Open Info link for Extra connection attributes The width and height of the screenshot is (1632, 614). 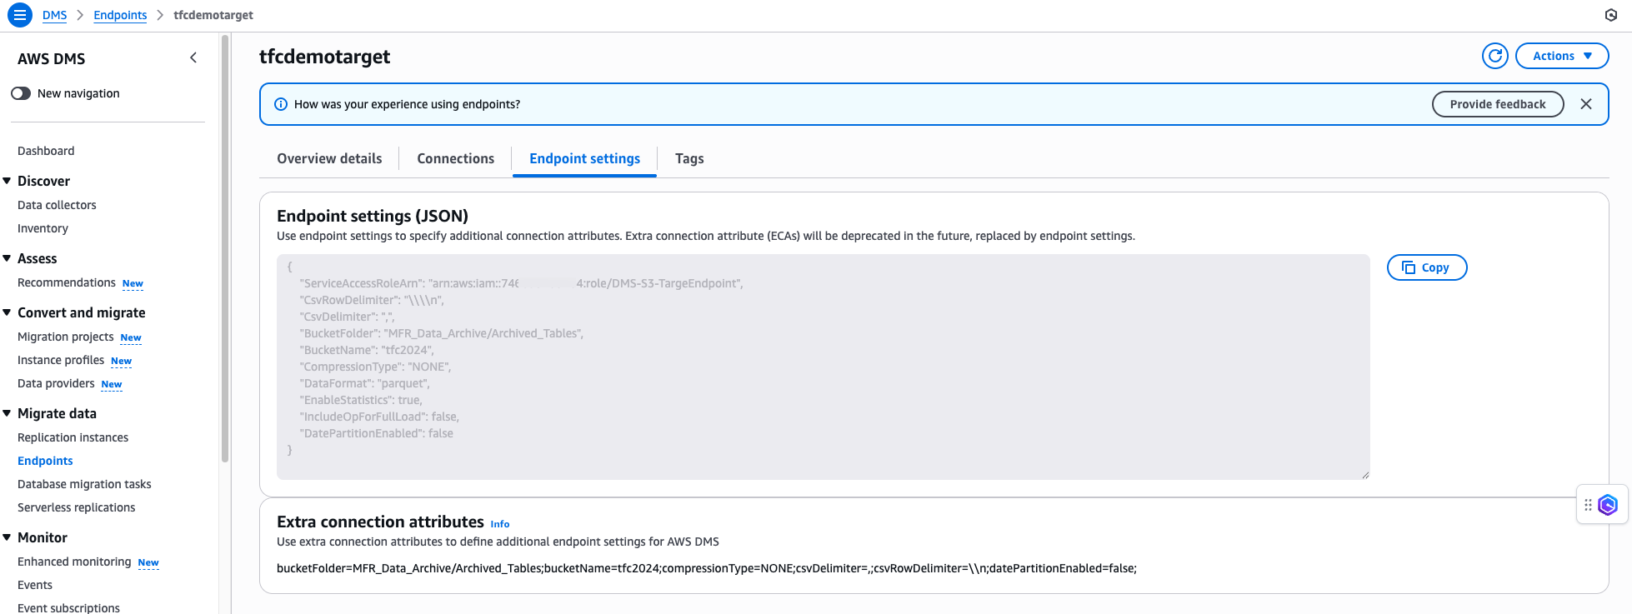coord(499,524)
